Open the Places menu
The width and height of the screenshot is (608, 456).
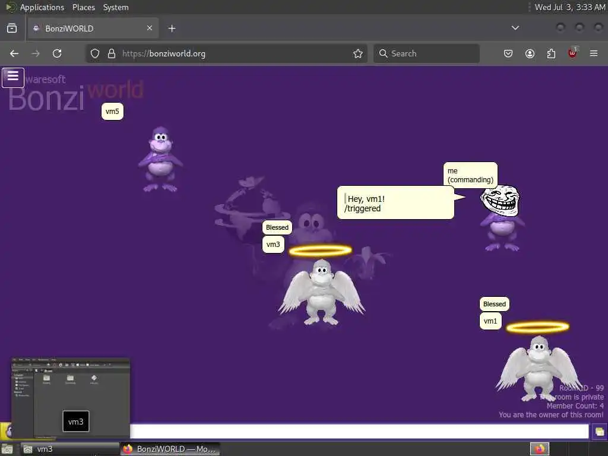pos(83,7)
